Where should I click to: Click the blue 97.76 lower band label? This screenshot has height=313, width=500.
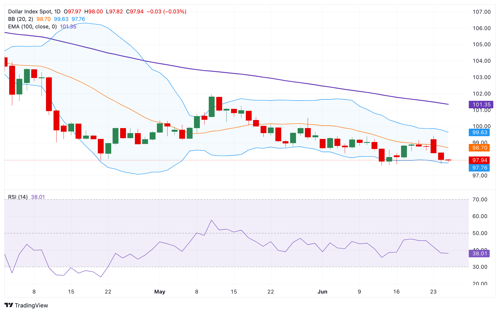click(479, 168)
